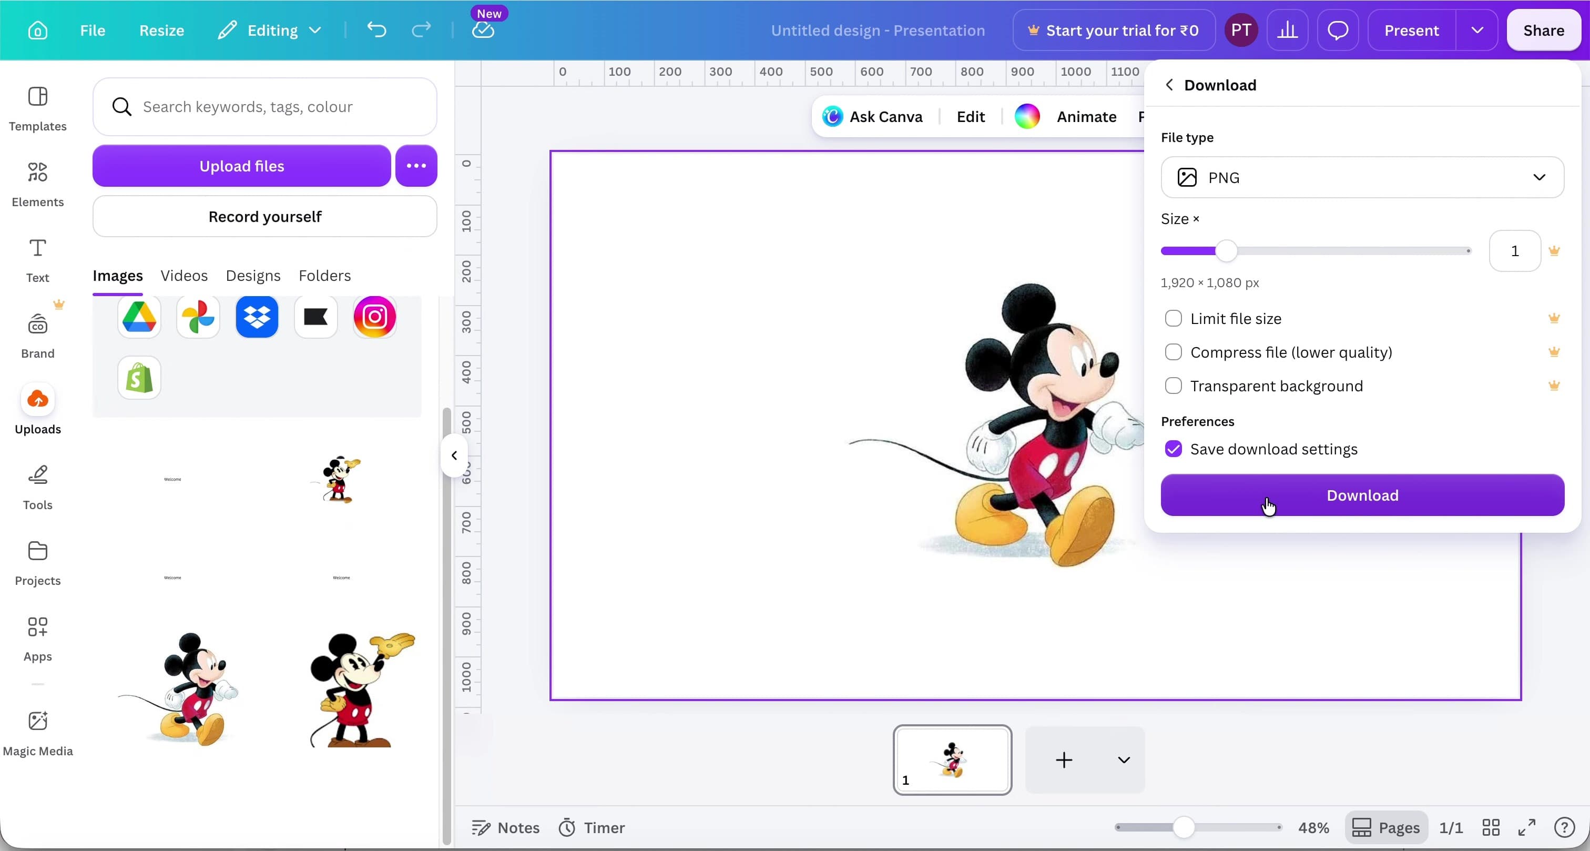Select page 1 thumbnail
The width and height of the screenshot is (1590, 851).
[952, 759]
